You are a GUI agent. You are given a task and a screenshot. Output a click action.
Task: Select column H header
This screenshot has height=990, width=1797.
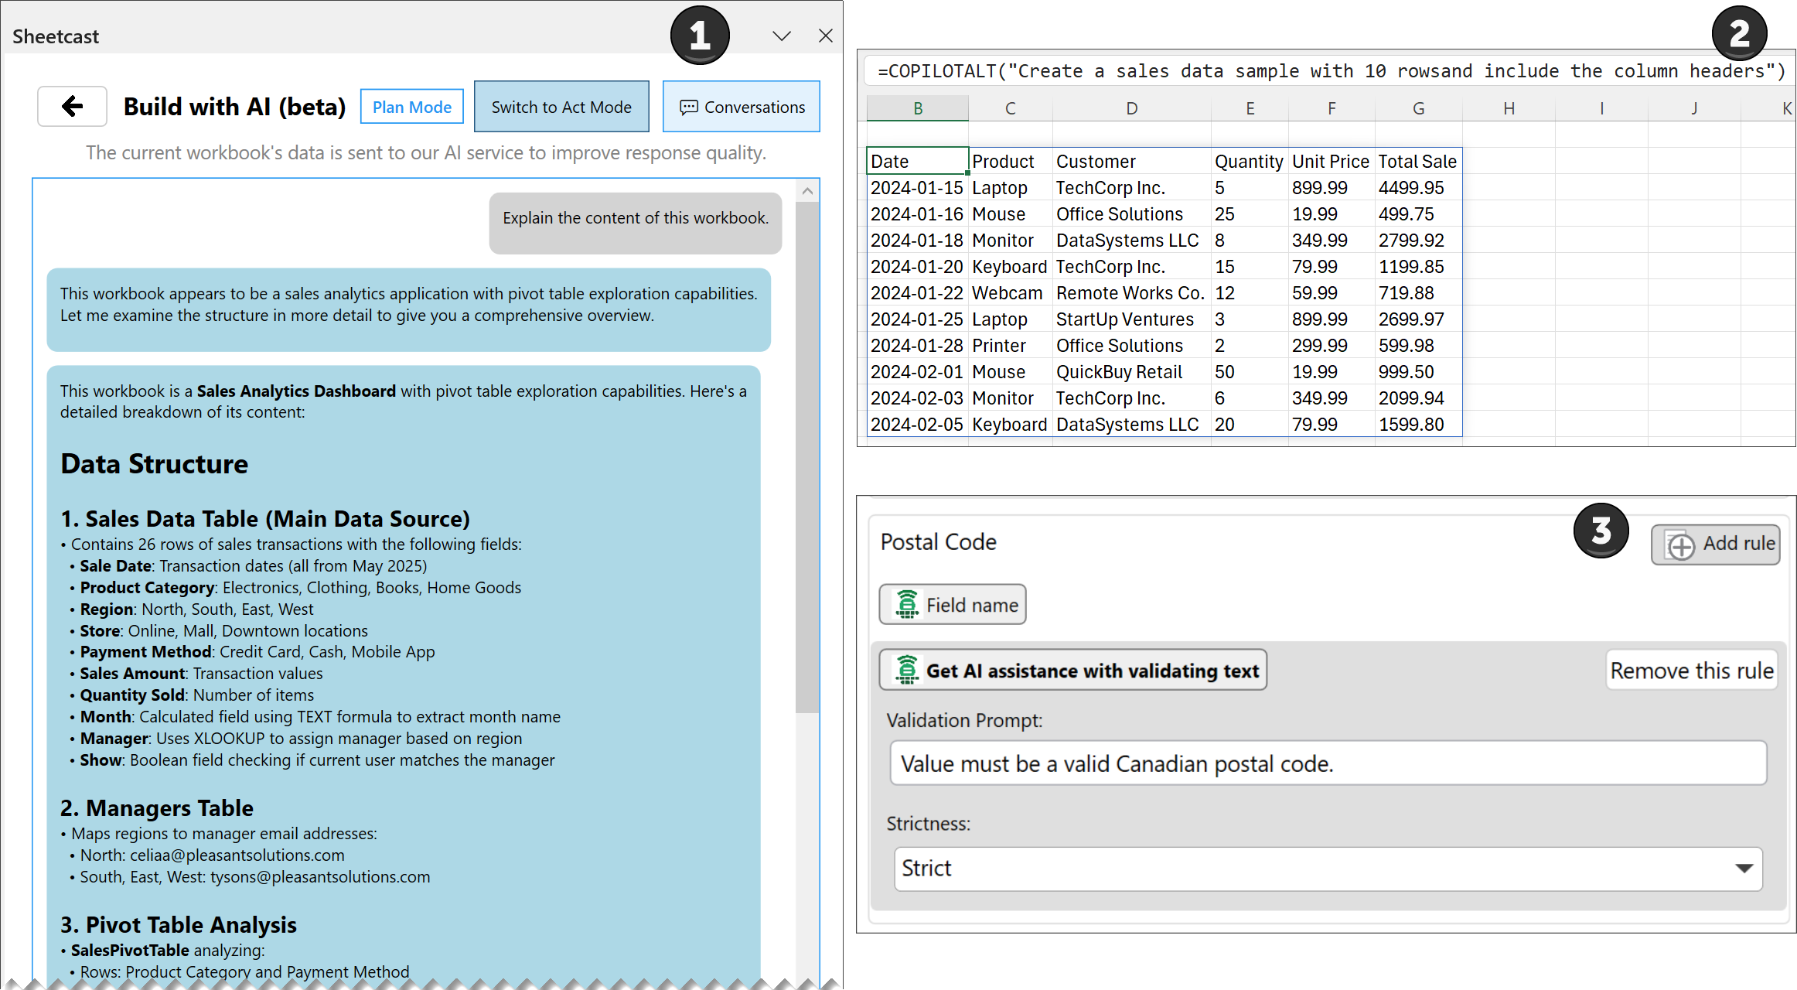(1509, 109)
